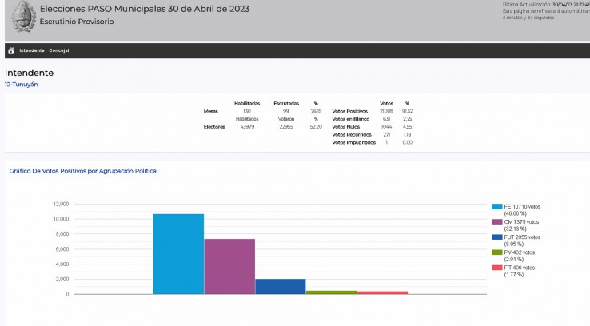Image resolution: width=590 pixels, height=326 pixels.
Task: Toggle the dark blue FUT legend swatch
Action: pos(497,237)
